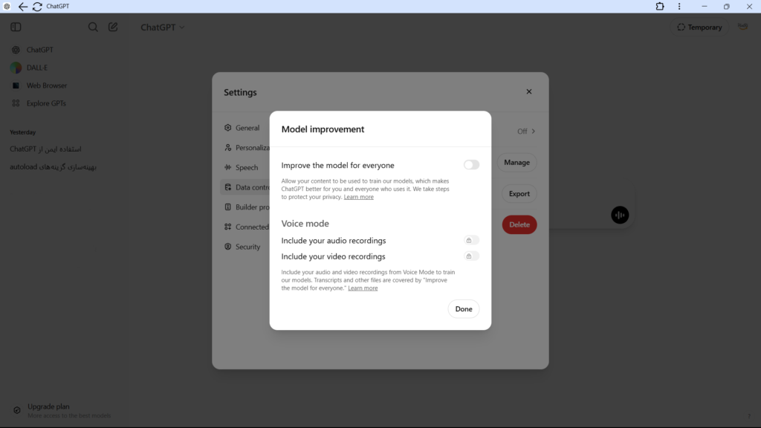The image size is (761, 428).
Task: Select Personalization settings tab
Action: (x=245, y=148)
